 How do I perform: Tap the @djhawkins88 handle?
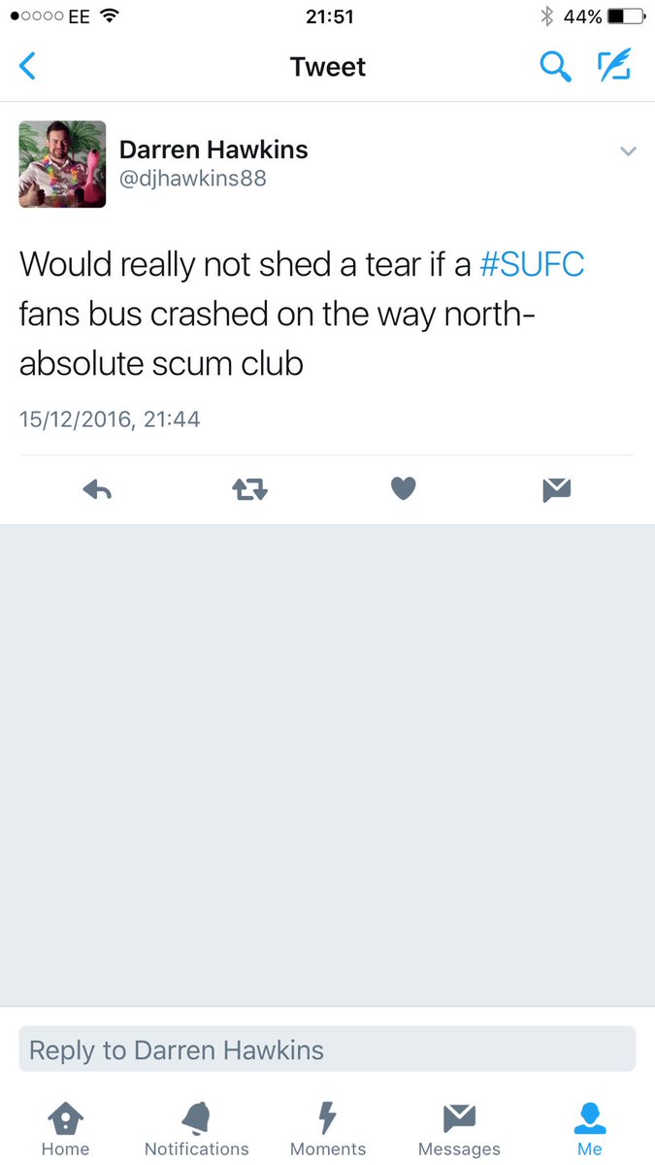[x=192, y=179]
